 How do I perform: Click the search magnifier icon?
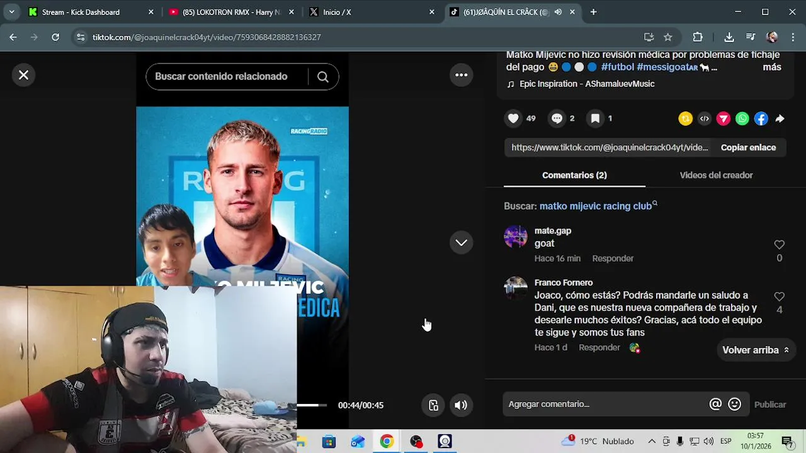[x=323, y=77]
